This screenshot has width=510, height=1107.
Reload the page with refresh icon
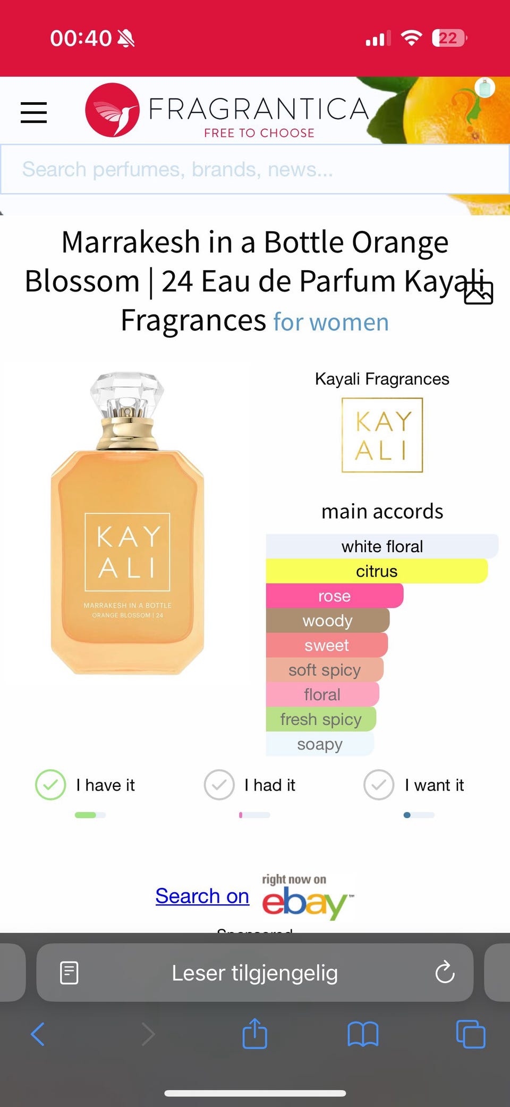pyautogui.click(x=445, y=972)
